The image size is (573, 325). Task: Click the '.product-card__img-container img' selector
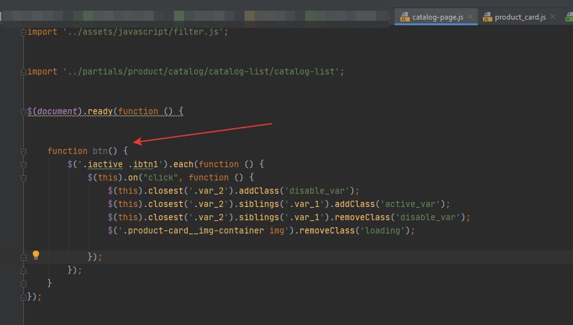(203, 230)
